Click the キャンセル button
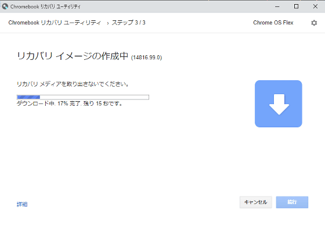The height and width of the screenshot is (225, 325). tap(255, 202)
